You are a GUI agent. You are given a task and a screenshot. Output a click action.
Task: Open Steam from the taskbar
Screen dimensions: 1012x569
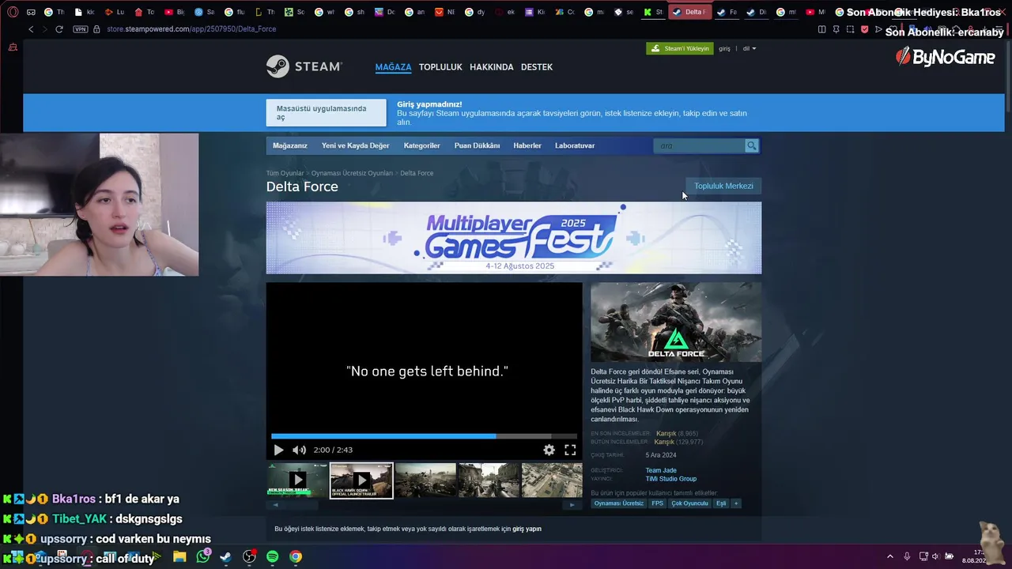[226, 556]
